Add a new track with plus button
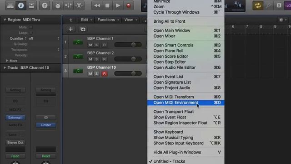The width and height of the screenshot is (291, 164). point(71,29)
